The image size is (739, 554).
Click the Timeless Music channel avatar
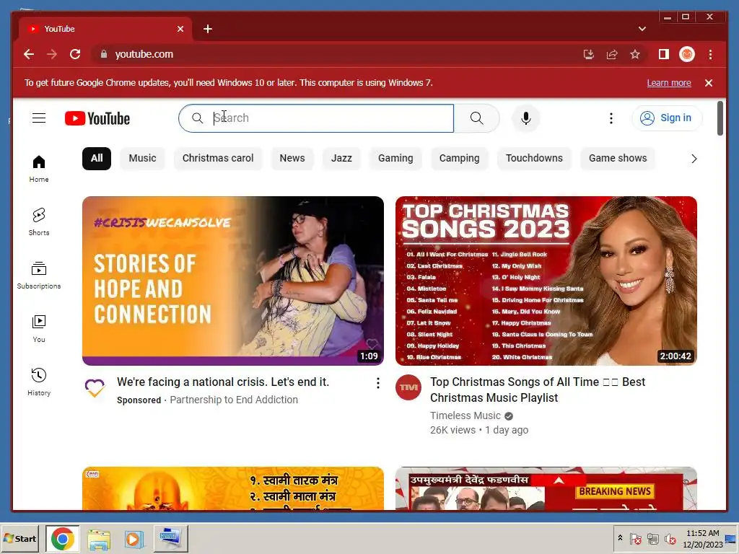(x=408, y=387)
